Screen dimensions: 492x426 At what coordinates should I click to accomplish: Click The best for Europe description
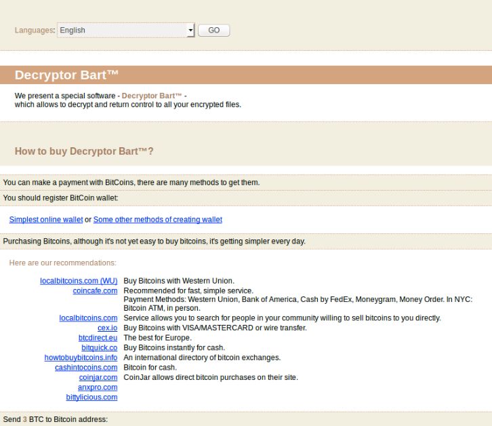click(x=157, y=338)
